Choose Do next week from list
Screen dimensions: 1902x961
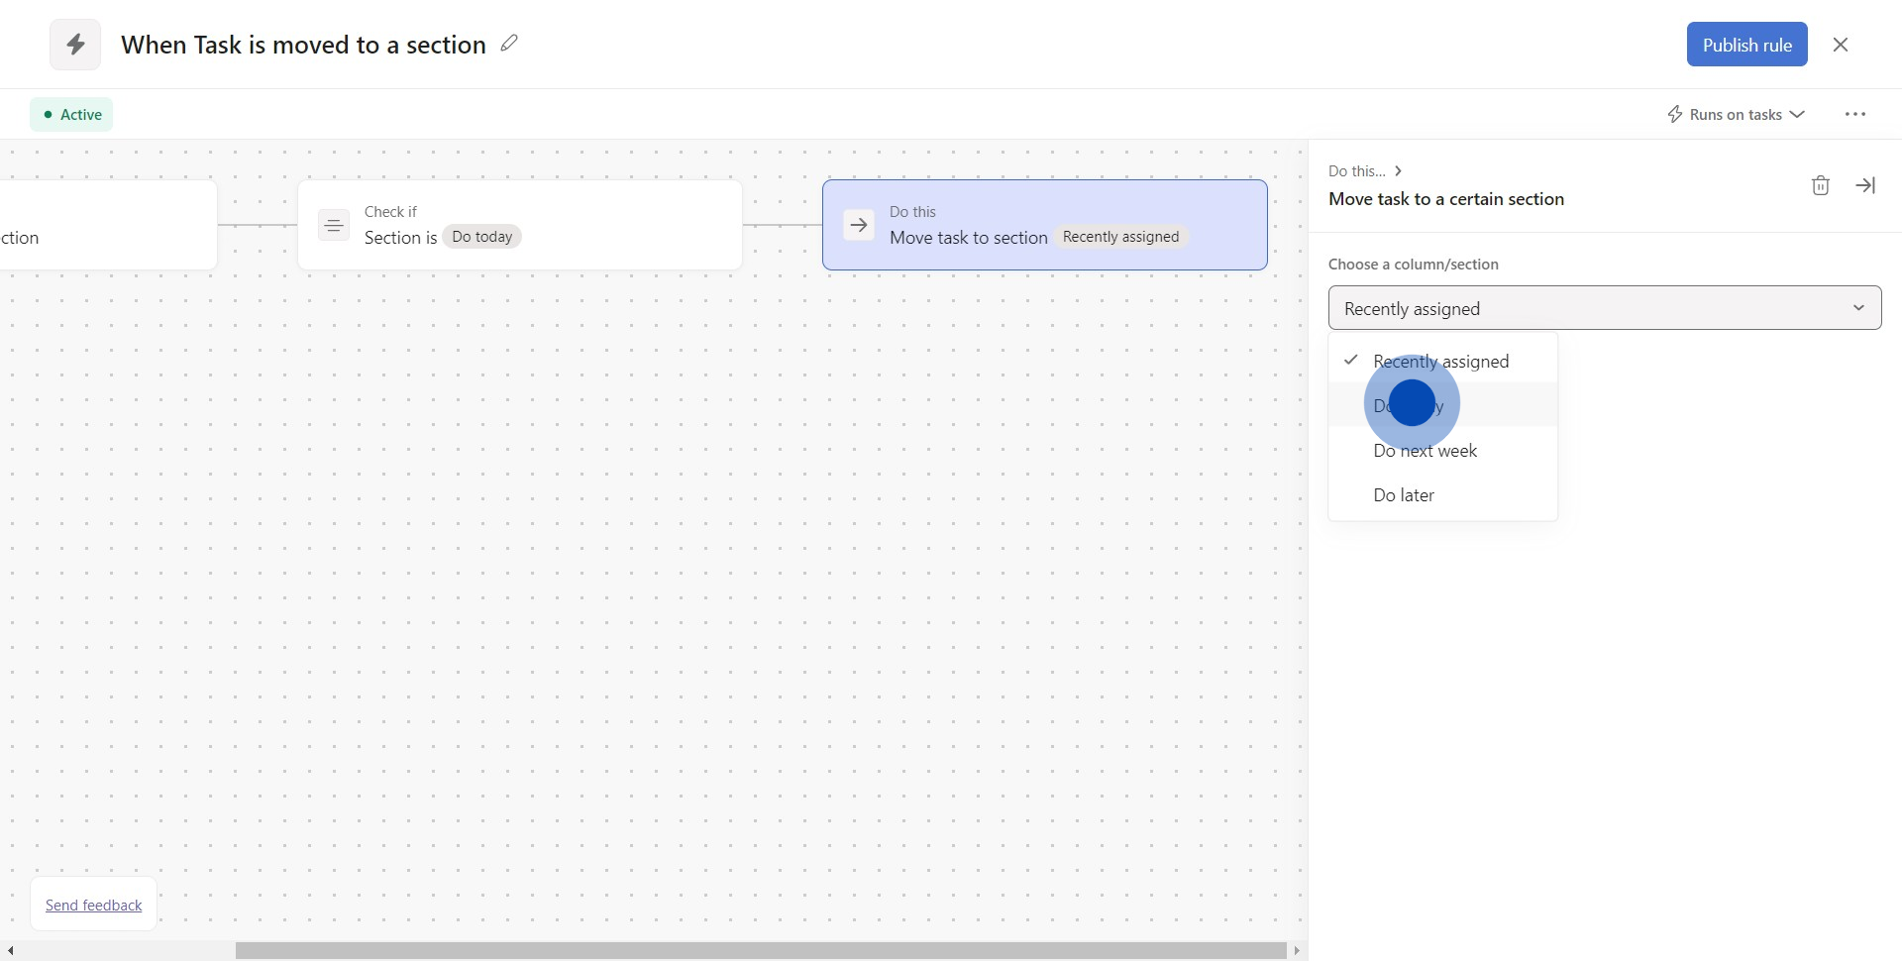click(x=1425, y=451)
